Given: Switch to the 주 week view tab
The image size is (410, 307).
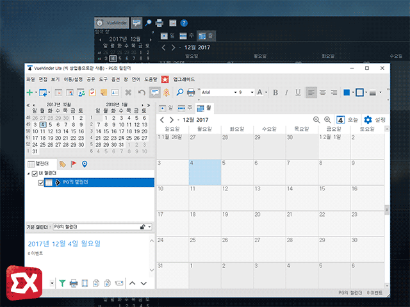Looking at the screenshot, I should pyautogui.click(x=184, y=108).
